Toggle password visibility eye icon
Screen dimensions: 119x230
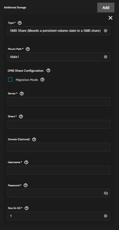(106, 193)
